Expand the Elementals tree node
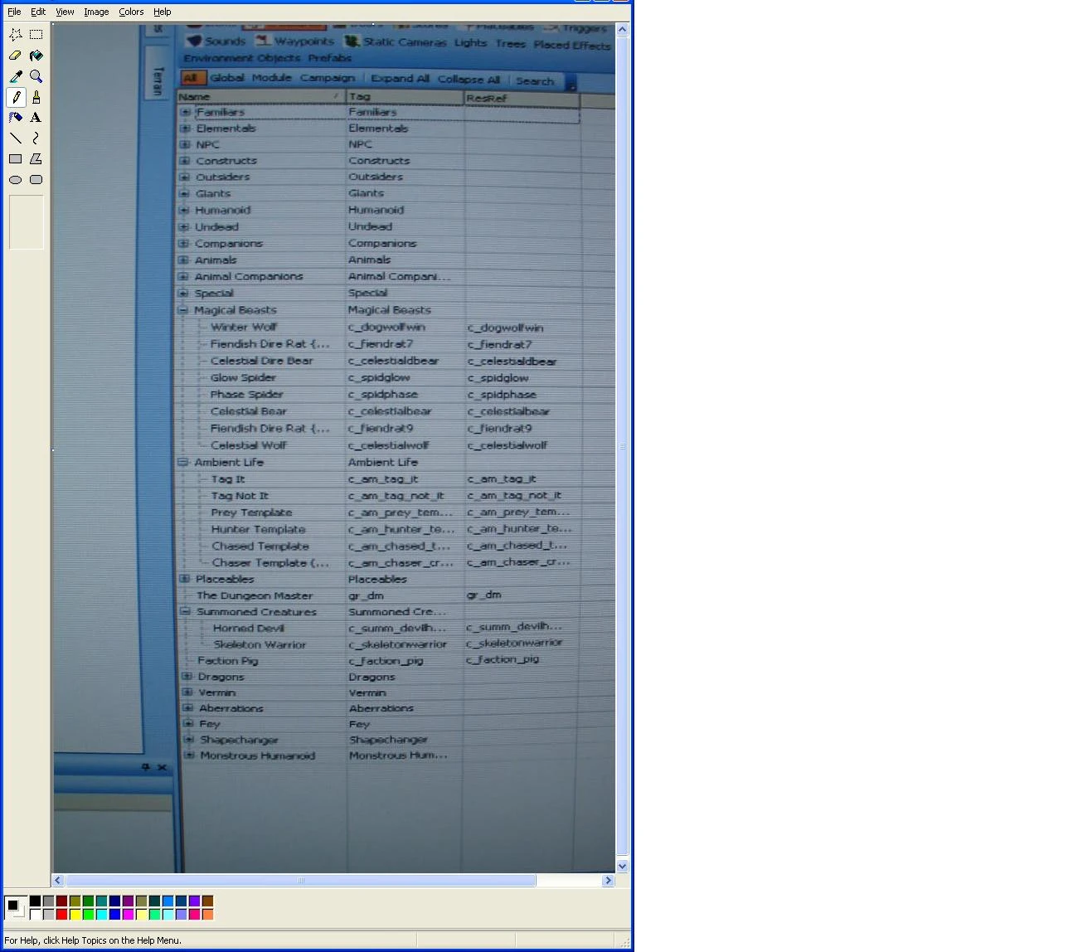The image size is (1078, 952). click(186, 129)
